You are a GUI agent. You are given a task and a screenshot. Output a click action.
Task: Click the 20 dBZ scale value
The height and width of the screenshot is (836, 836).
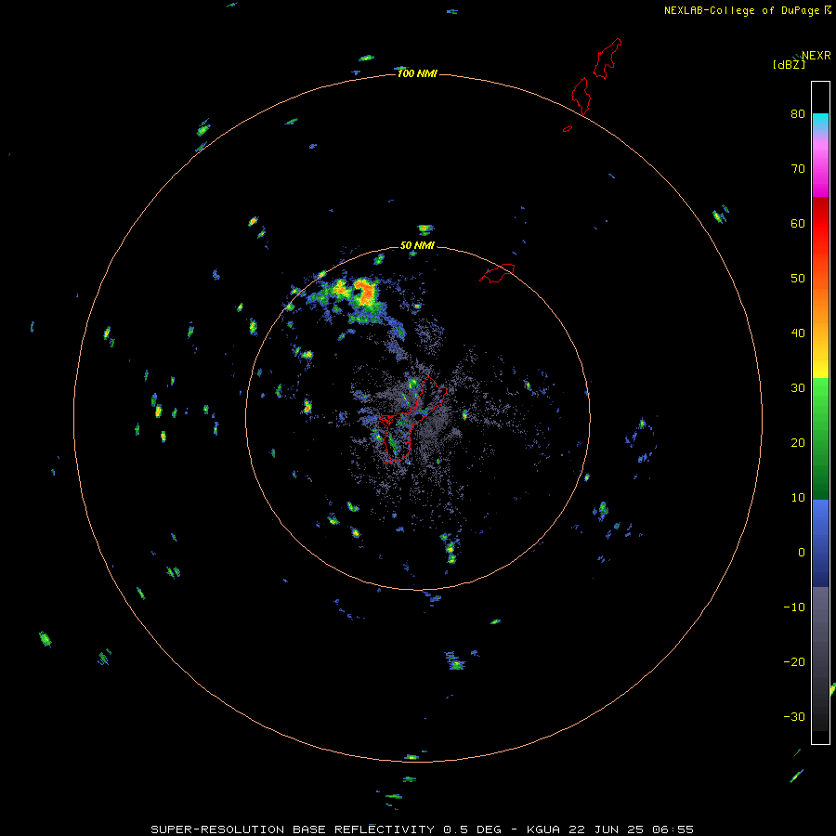[x=798, y=442]
